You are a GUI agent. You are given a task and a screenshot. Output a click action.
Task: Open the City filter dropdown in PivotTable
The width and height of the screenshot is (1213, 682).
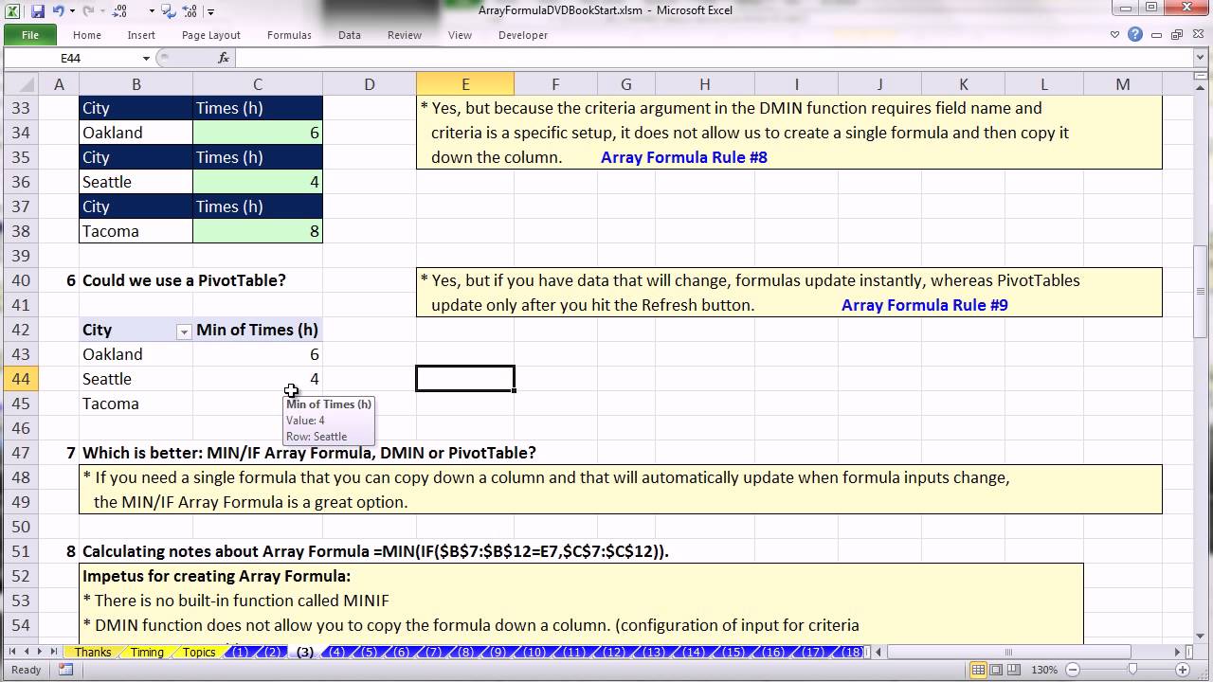pyautogui.click(x=184, y=331)
